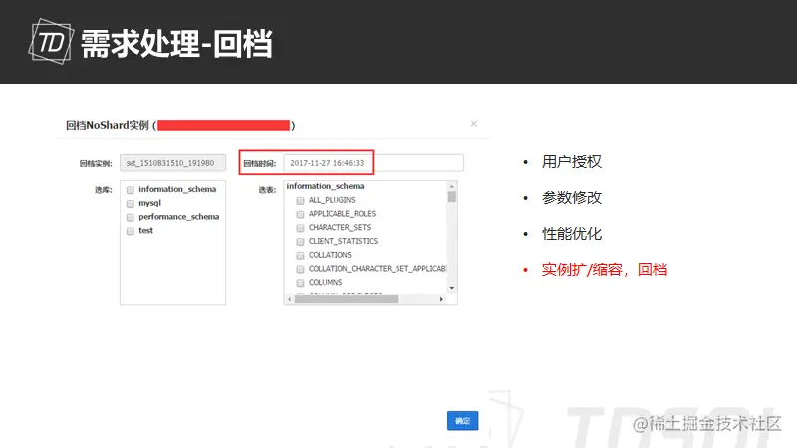Viewport: 797px width, 448px height.
Task: Click the TD logo icon
Action: click(51, 41)
